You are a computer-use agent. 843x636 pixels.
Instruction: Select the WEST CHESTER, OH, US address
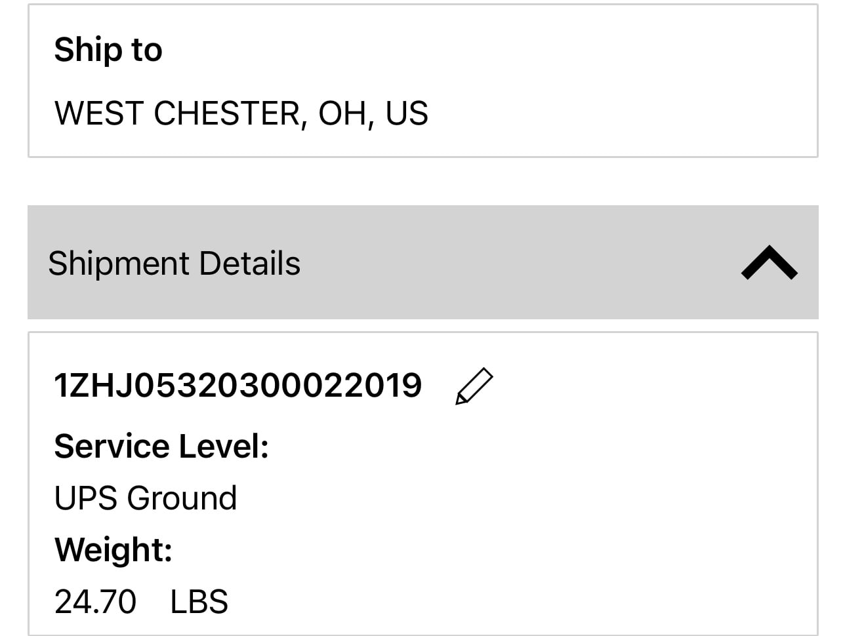point(242,113)
